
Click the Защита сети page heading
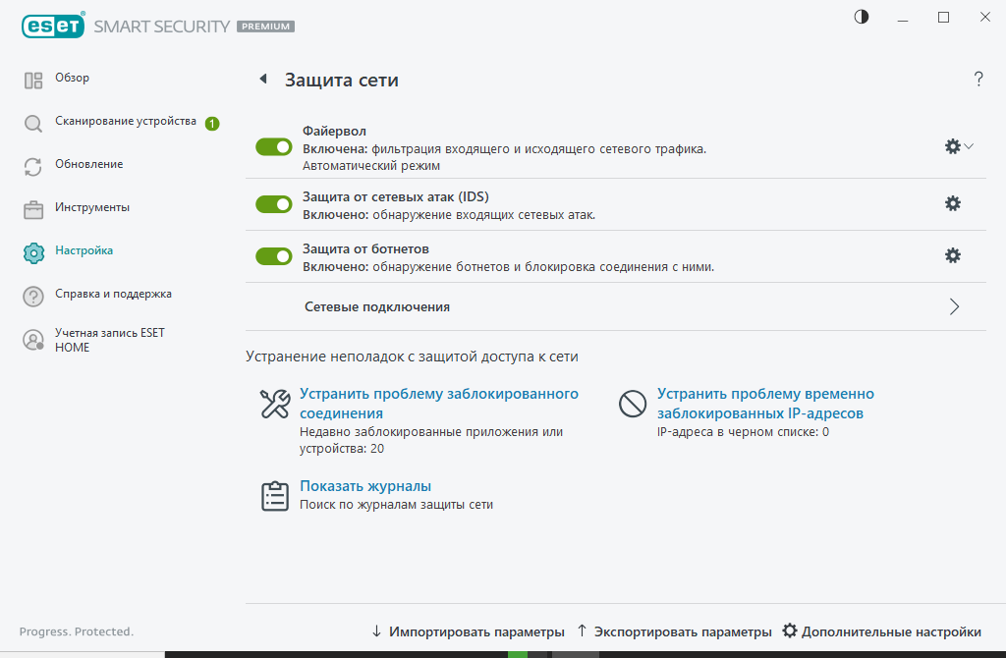[342, 80]
